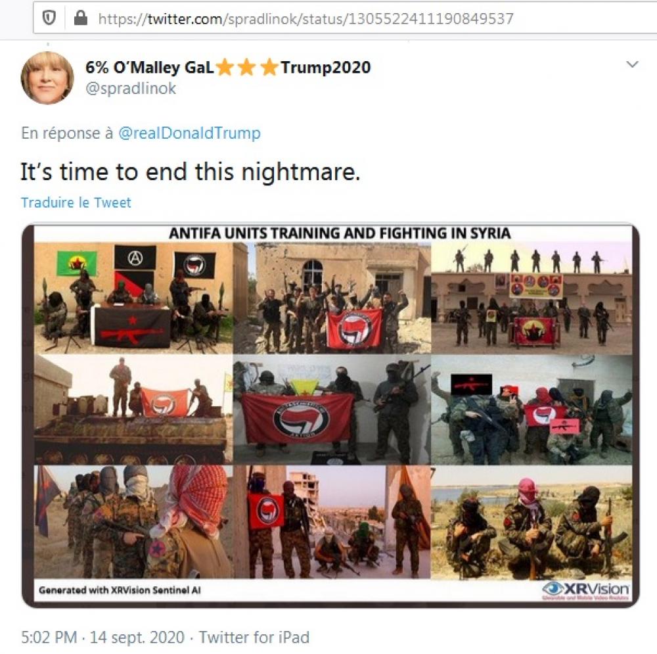Click the Traduire le Tweet link

(76, 202)
